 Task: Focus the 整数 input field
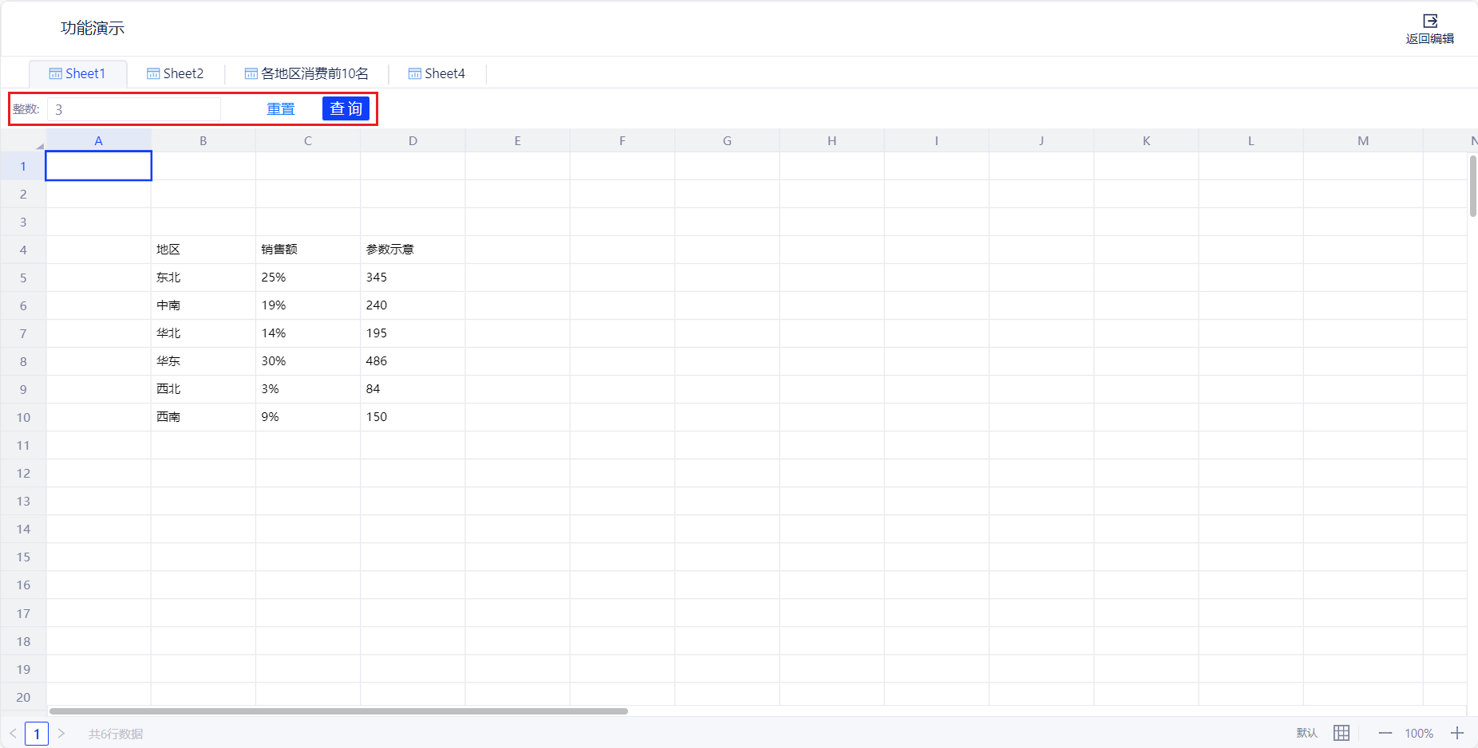134,109
